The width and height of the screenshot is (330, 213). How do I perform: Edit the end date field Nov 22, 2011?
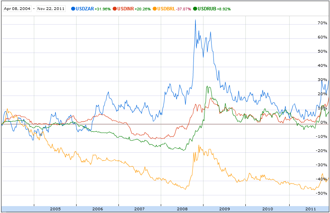point(51,9)
